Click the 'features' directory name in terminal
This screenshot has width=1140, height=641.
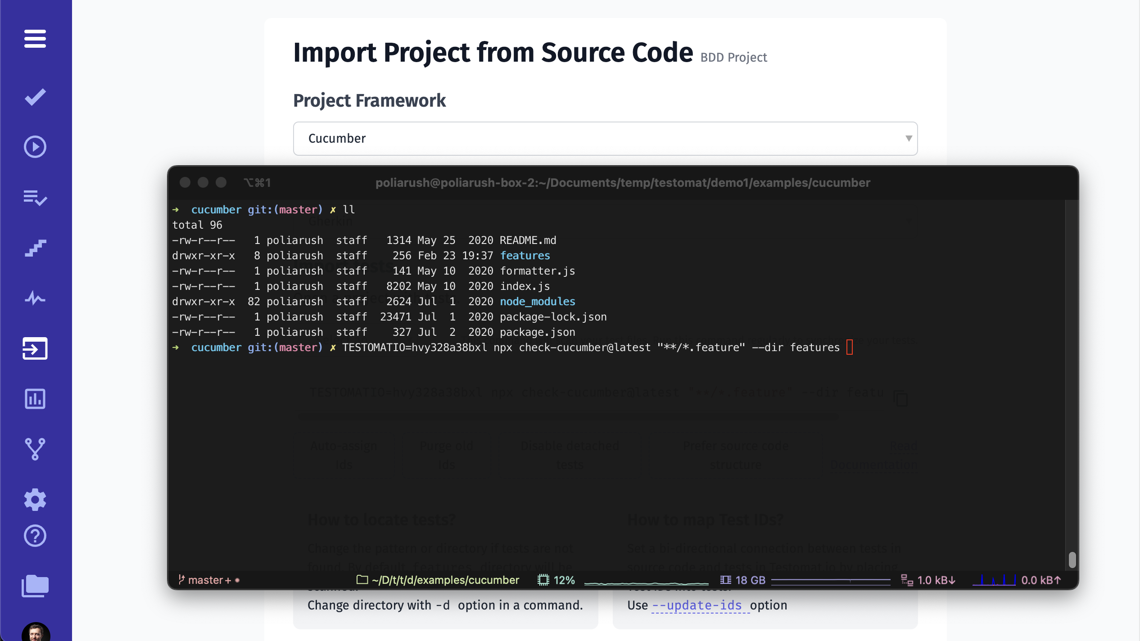(x=525, y=256)
